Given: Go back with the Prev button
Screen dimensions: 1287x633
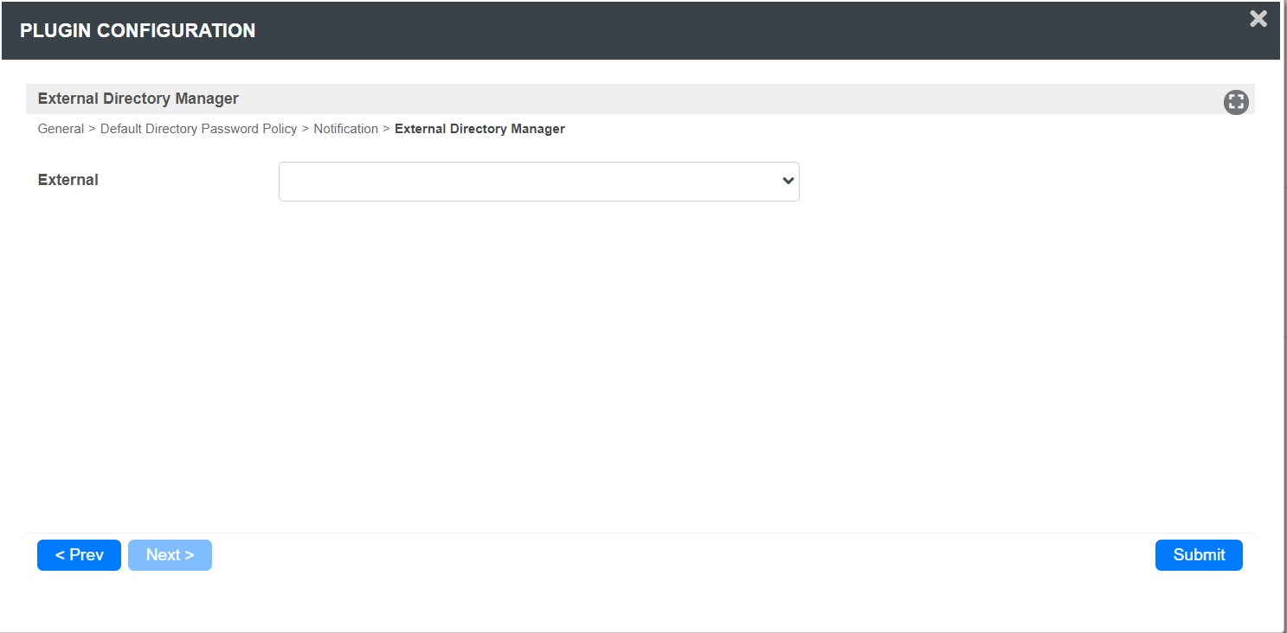Looking at the screenshot, I should [x=79, y=555].
